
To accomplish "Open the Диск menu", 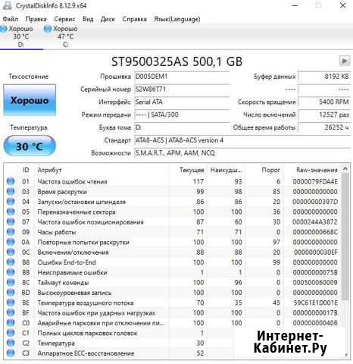I will 108,19.
